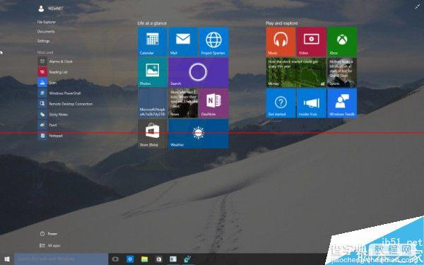Launch the Project Spartan browser tile
The image size is (424, 265).
[x=213, y=42]
